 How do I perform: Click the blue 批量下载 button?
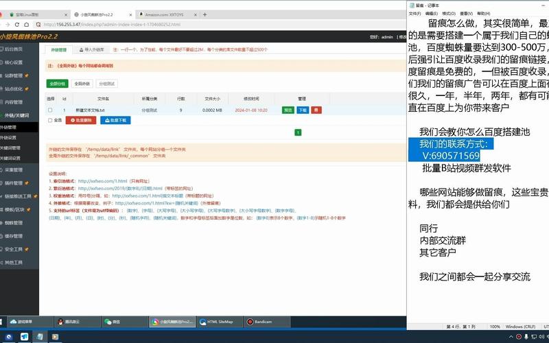115,120
